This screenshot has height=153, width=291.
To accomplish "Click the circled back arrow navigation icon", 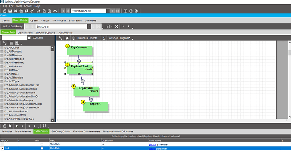I will pyautogui.click(x=125, y=11).
